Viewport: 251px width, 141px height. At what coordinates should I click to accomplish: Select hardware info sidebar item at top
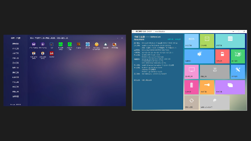[16, 44]
